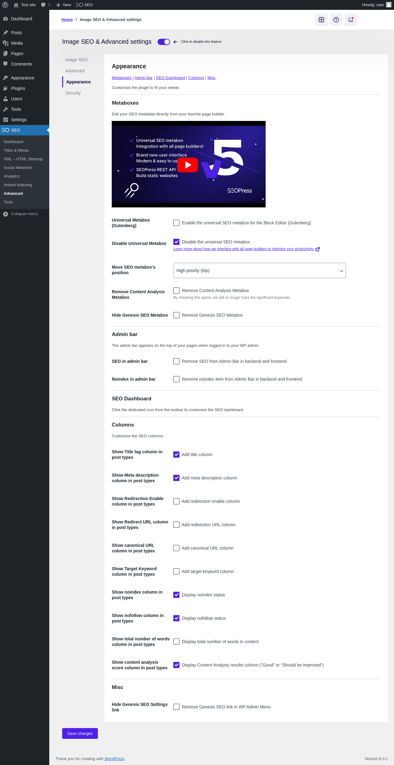Image resolution: width=394 pixels, height=765 pixels.
Task: Jump to Admin bar section link
Action: pos(143,78)
